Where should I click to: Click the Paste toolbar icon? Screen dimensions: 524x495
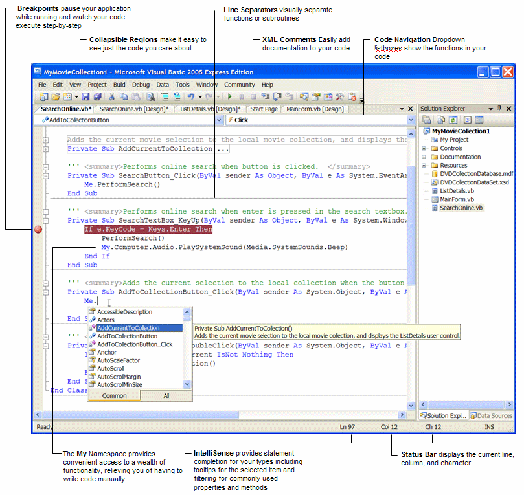pos(135,97)
